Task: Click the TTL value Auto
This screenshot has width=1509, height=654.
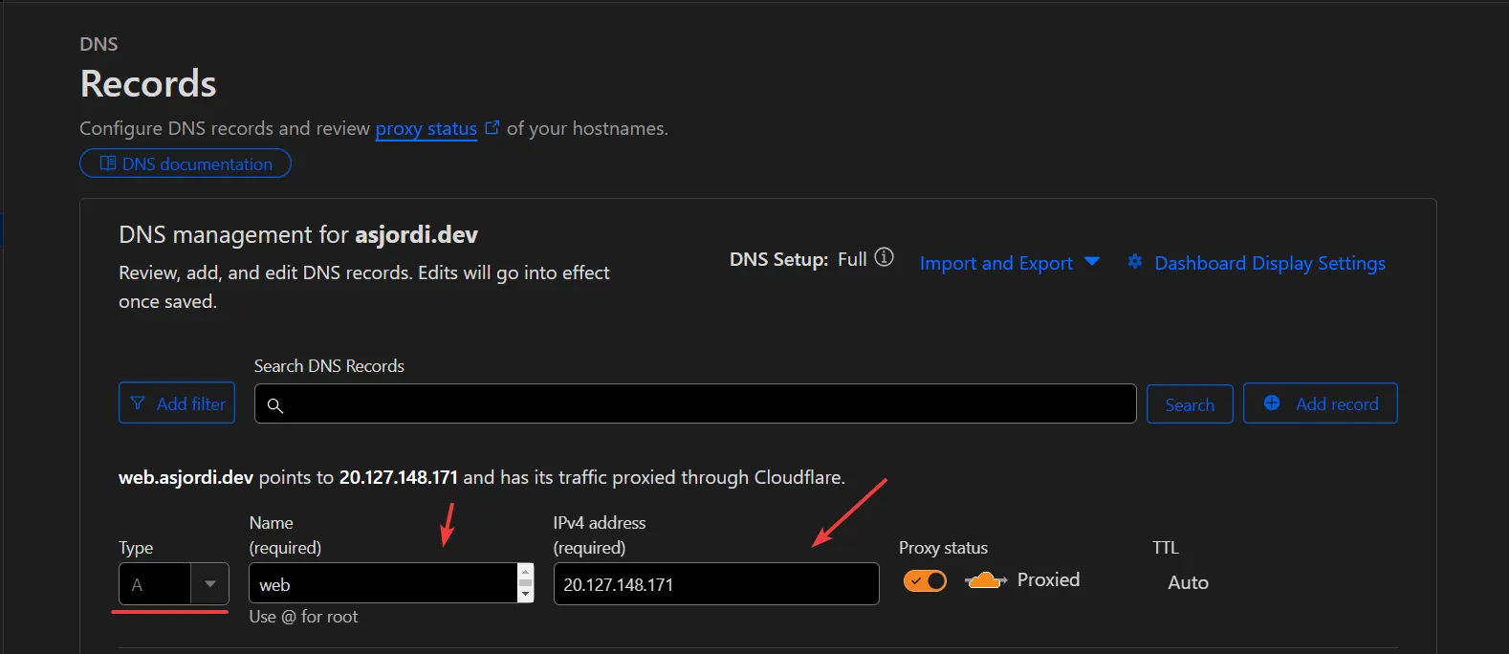Action: (x=1189, y=582)
